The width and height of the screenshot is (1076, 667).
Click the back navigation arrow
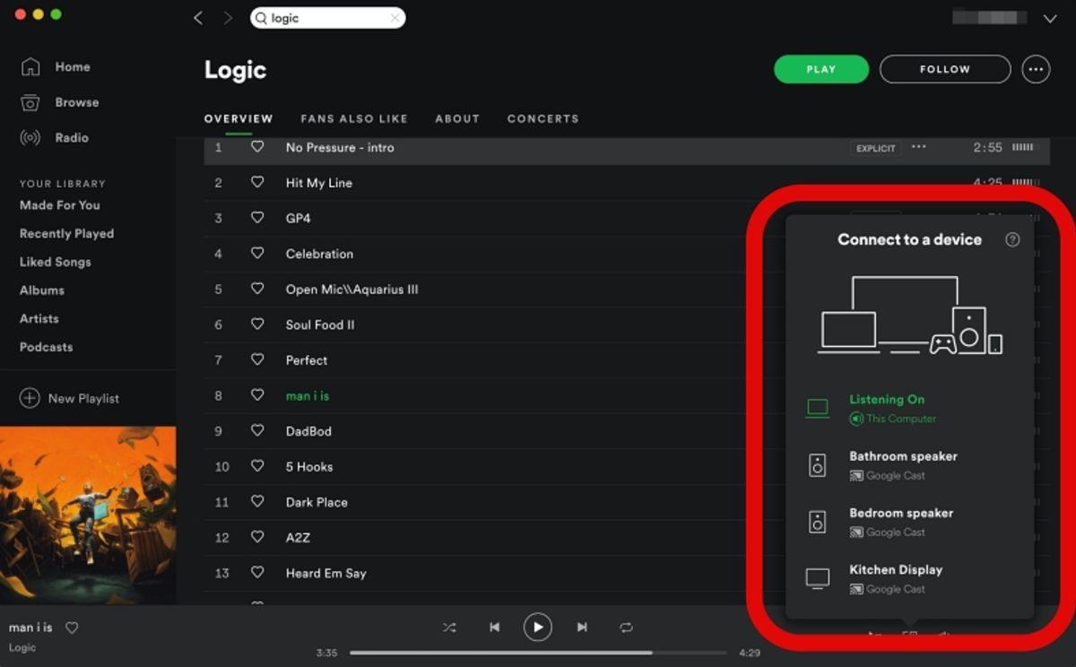(198, 17)
